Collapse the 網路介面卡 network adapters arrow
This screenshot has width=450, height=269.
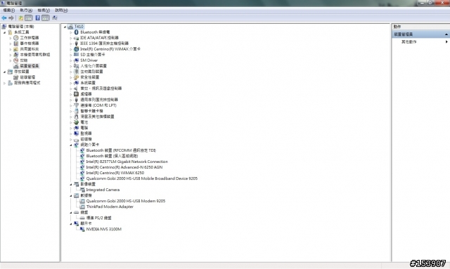click(71, 145)
